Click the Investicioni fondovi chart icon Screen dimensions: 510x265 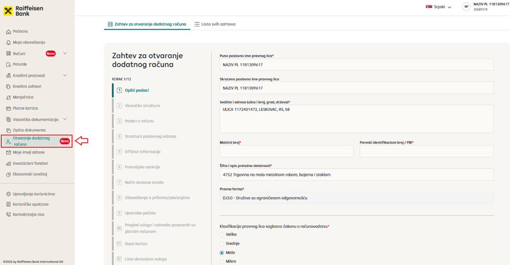tap(8, 163)
